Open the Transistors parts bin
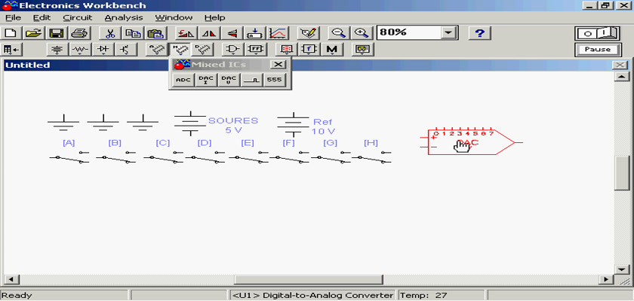 click(125, 50)
